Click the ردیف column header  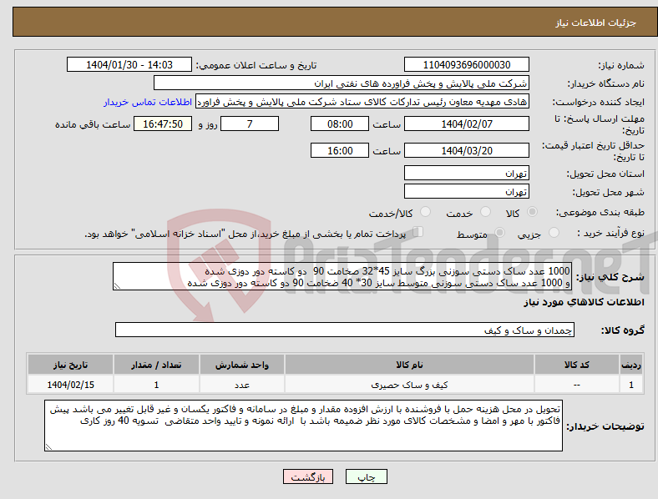click(630, 365)
